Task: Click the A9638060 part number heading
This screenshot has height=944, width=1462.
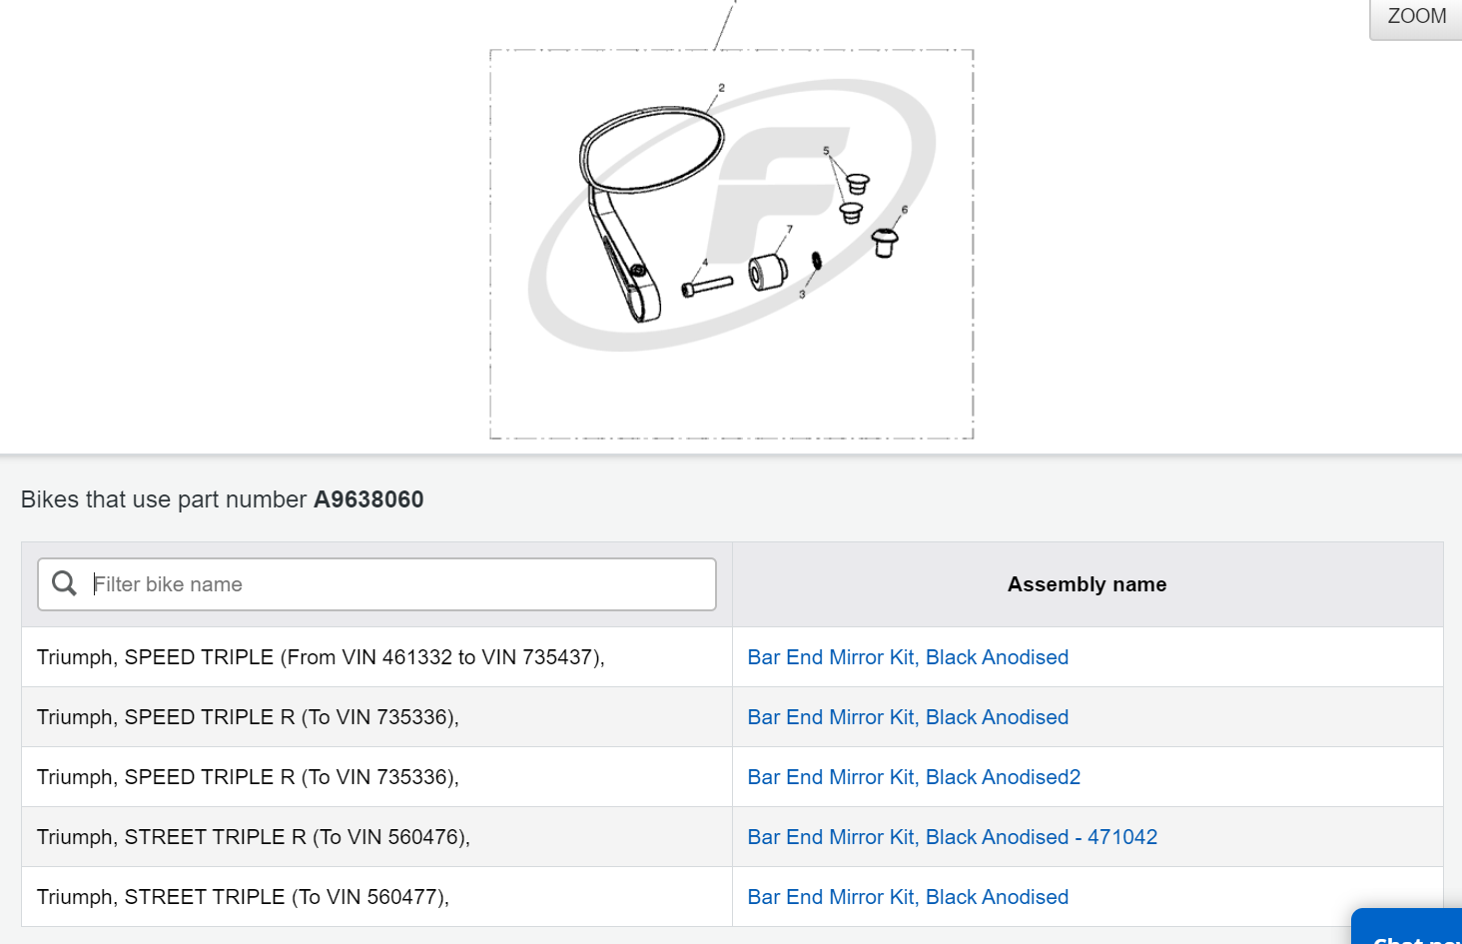Action: tap(368, 499)
